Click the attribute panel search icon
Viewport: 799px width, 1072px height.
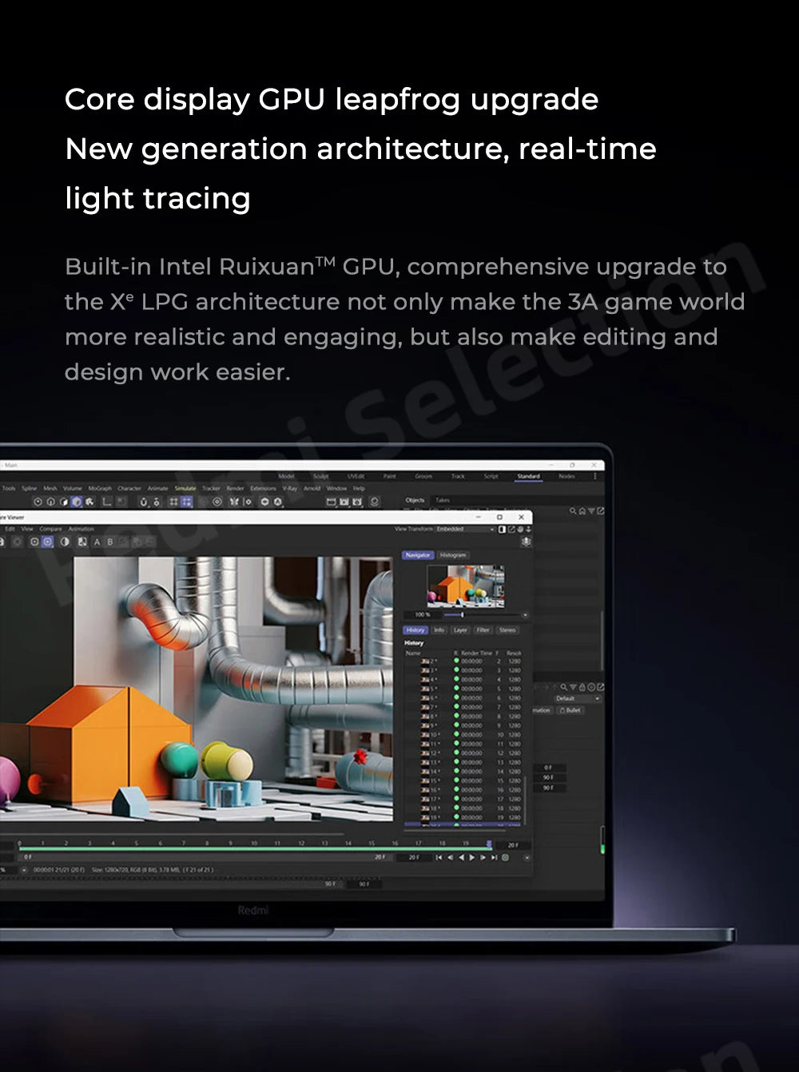(563, 687)
